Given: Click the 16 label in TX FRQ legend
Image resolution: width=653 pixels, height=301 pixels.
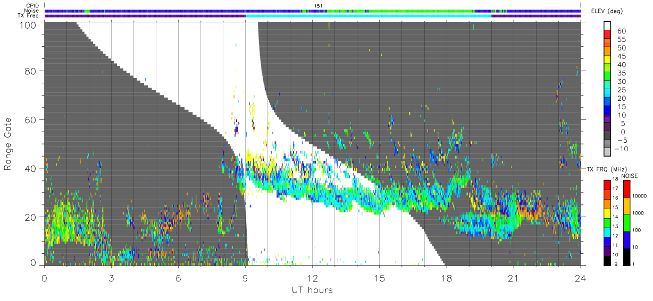Looking at the screenshot, I should [x=616, y=199].
